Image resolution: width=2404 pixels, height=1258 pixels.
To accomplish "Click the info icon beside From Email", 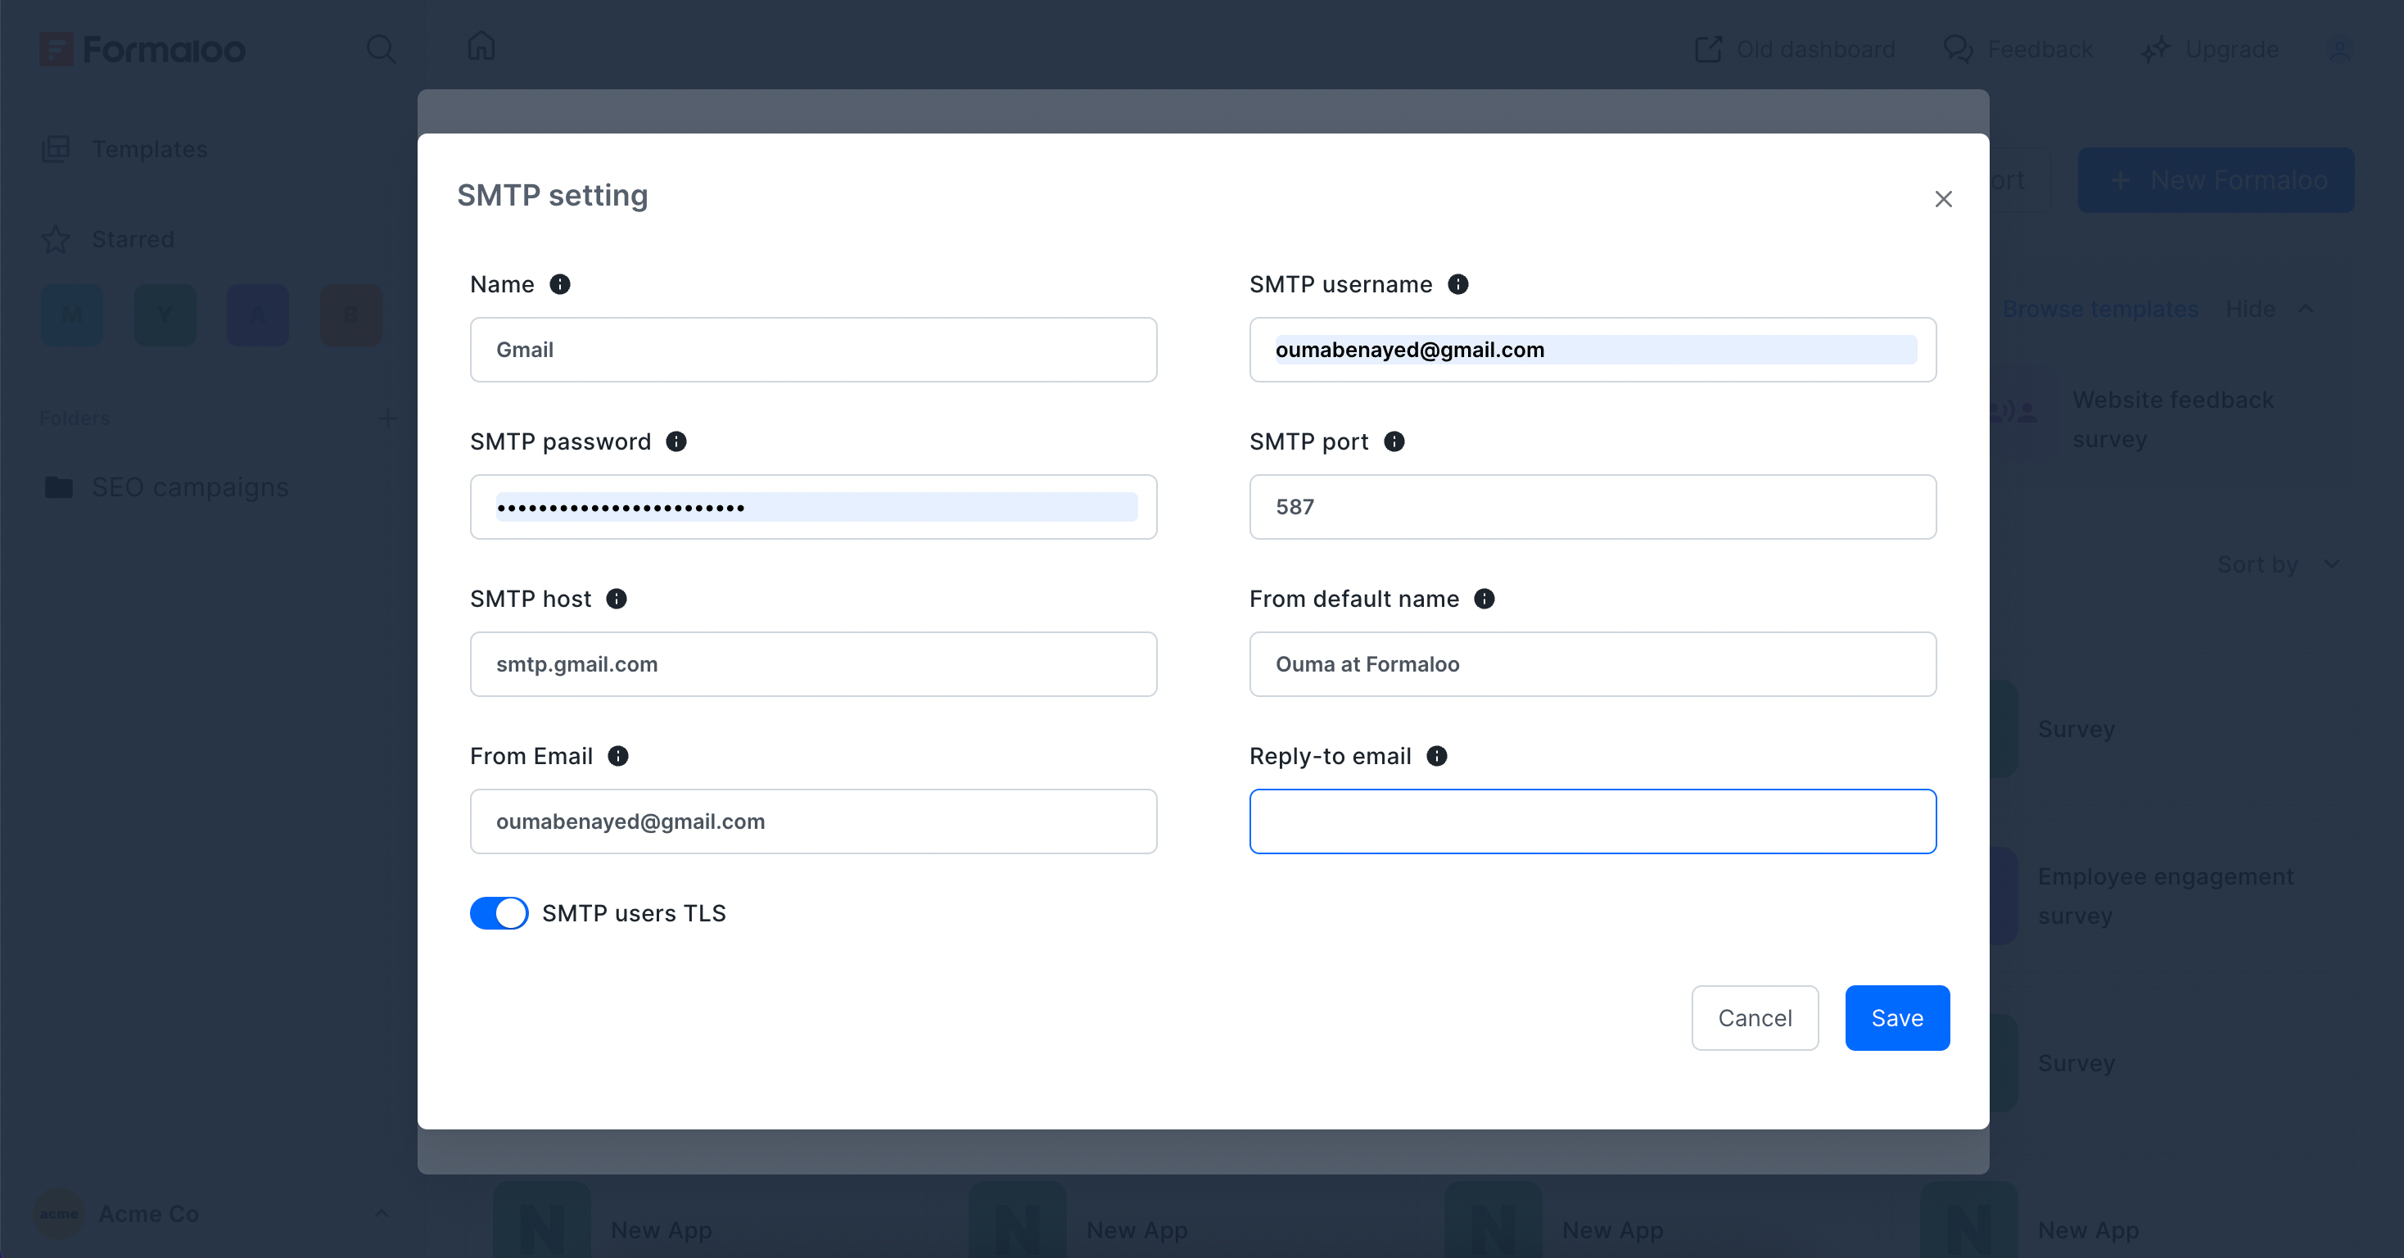I will click(x=619, y=756).
